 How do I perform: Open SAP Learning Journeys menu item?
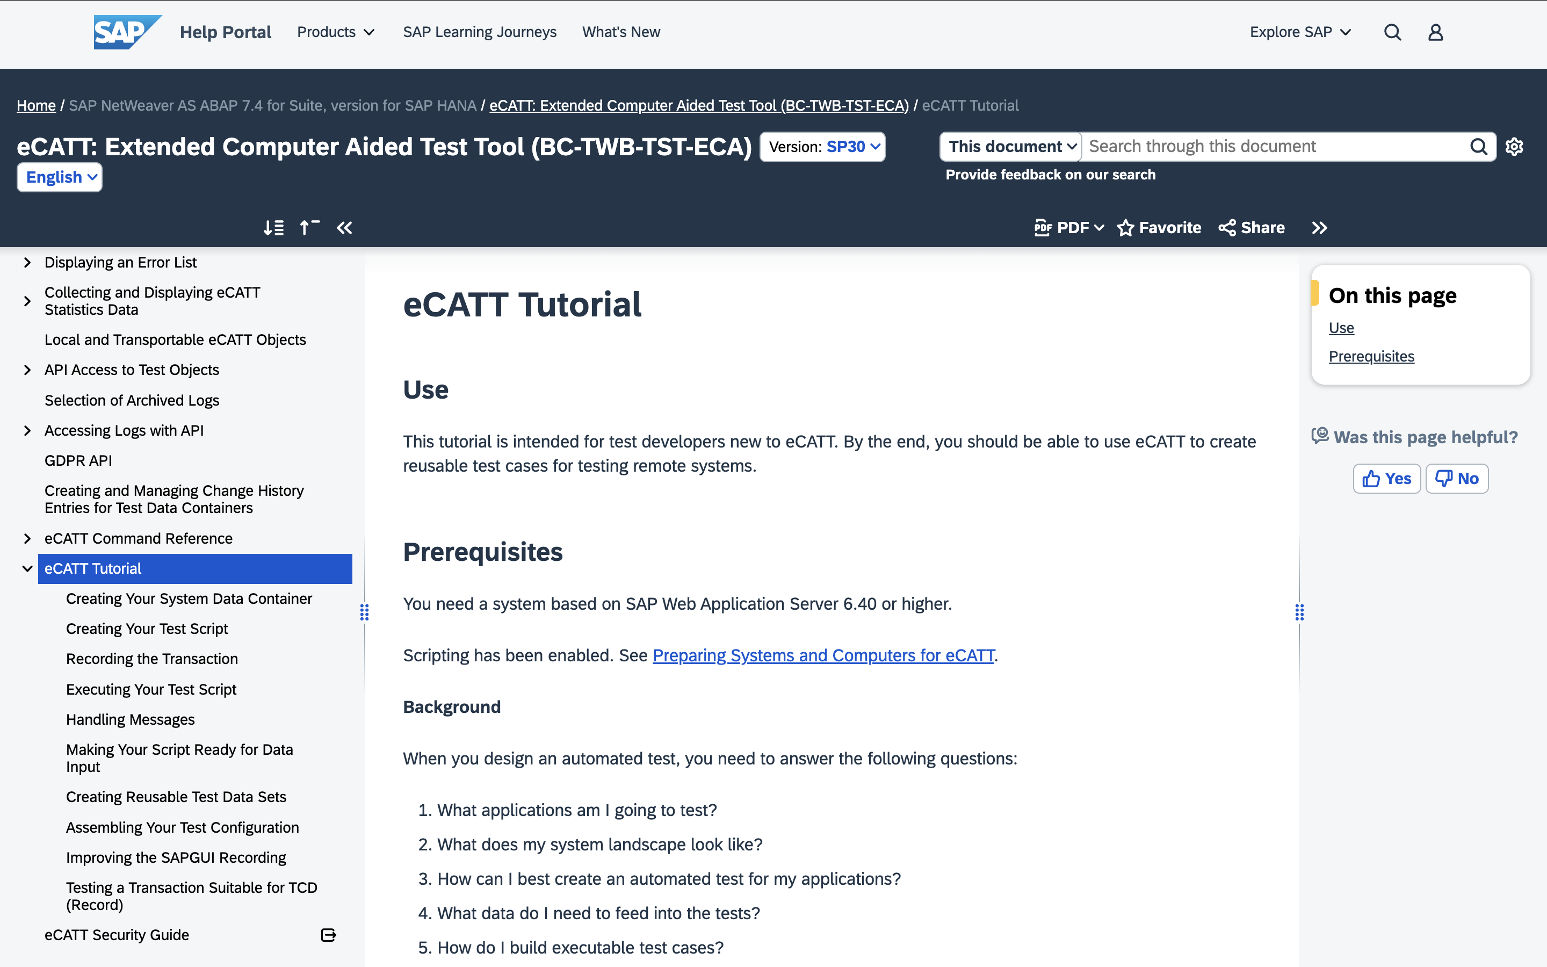480,32
